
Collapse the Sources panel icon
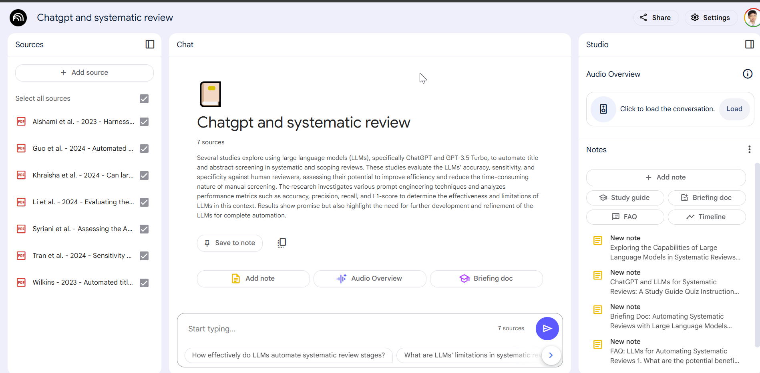(150, 44)
